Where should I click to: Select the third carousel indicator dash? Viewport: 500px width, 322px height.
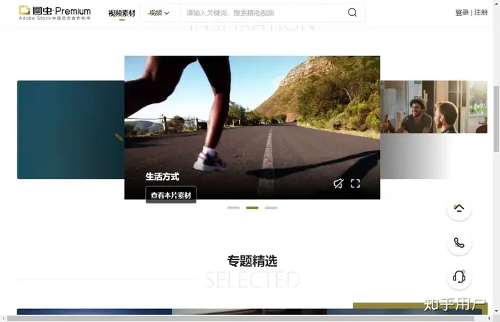[271, 208]
